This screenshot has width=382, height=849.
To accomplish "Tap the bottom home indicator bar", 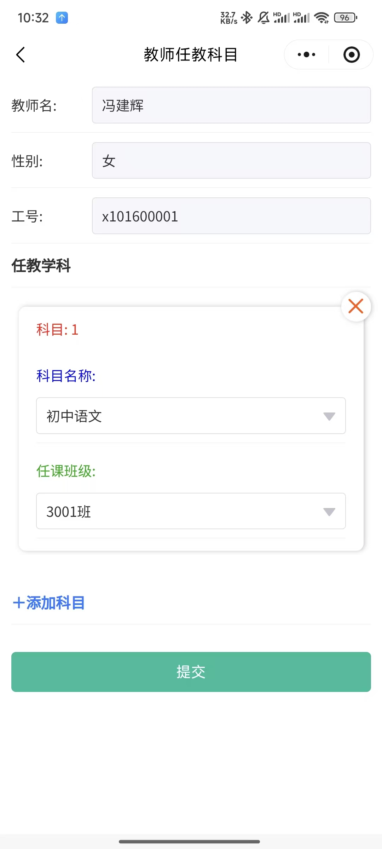I will point(190,842).
